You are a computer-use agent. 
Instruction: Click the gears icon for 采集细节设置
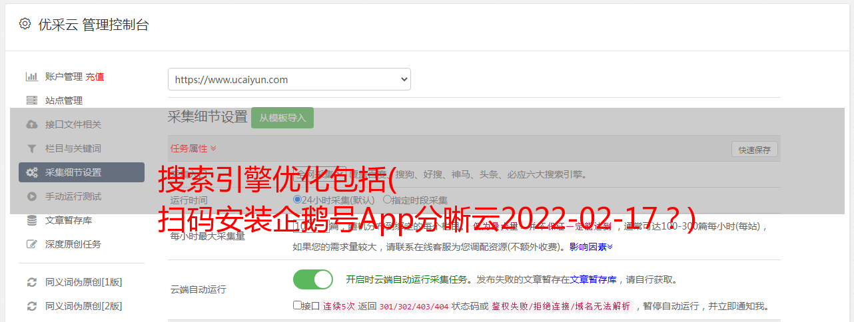(x=31, y=172)
